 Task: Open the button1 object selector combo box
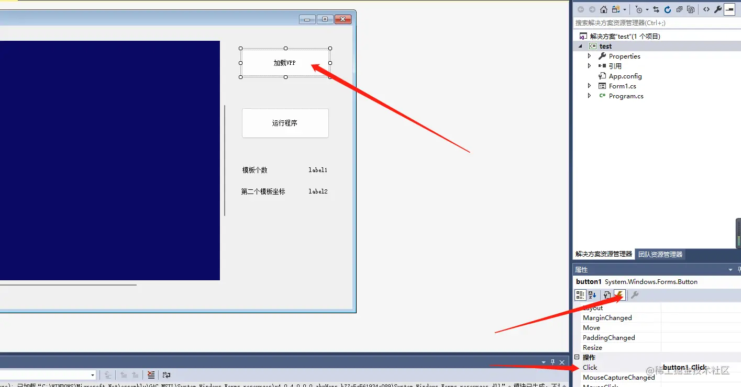657,282
